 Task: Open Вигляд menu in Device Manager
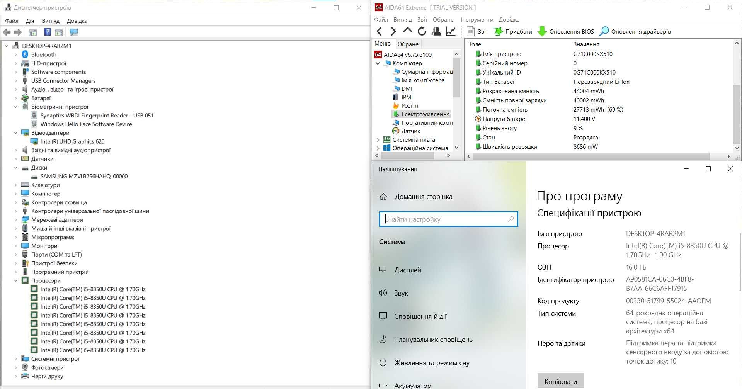point(51,21)
